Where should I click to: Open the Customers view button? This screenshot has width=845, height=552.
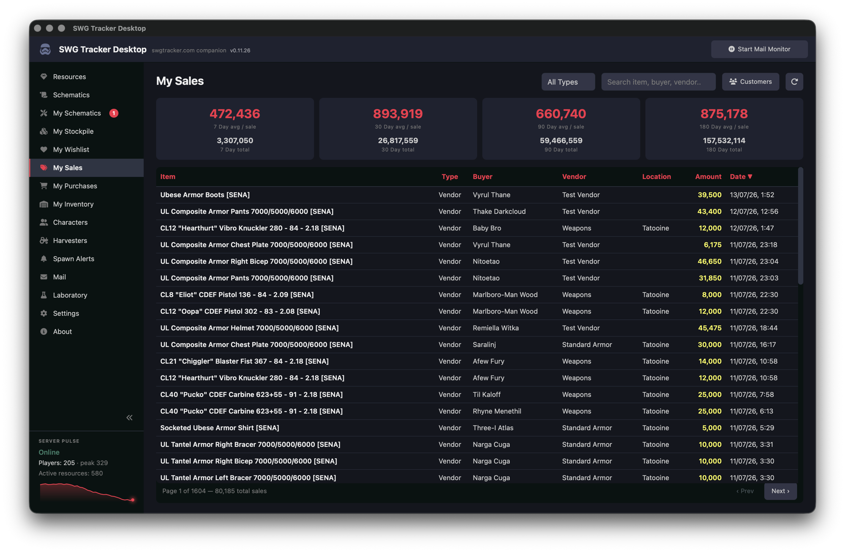(x=750, y=82)
